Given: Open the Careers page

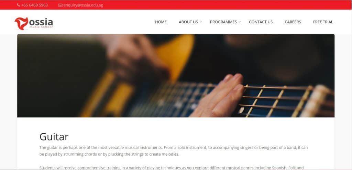Looking at the screenshot, I should (x=293, y=22).
